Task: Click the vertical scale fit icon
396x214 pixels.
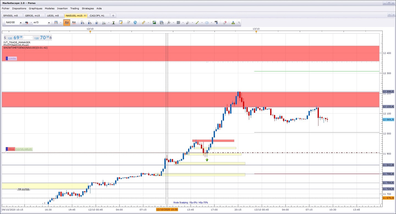Action: 113,23
